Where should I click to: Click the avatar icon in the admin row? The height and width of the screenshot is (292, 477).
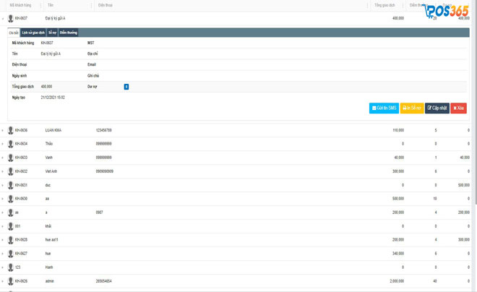pos(11,281)
